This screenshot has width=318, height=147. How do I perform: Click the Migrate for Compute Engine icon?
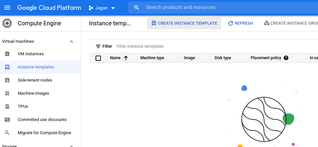7,133
